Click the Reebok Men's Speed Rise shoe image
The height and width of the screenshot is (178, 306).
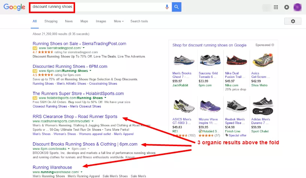coord(237,106)
